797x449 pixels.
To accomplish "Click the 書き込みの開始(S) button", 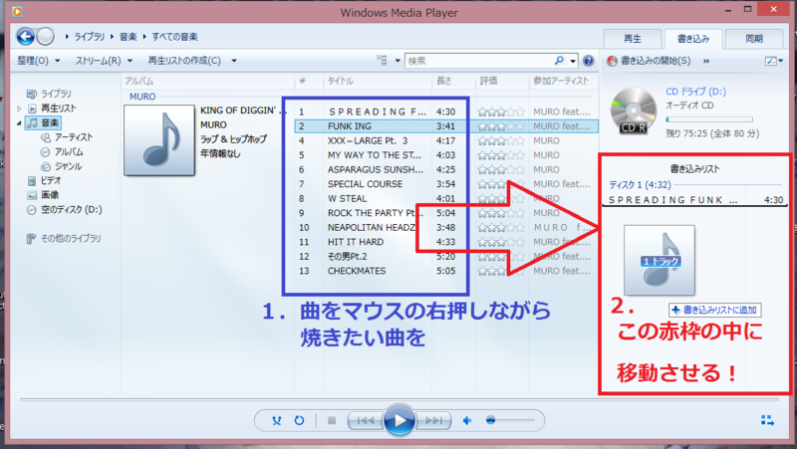I will [x=656, y=61].
